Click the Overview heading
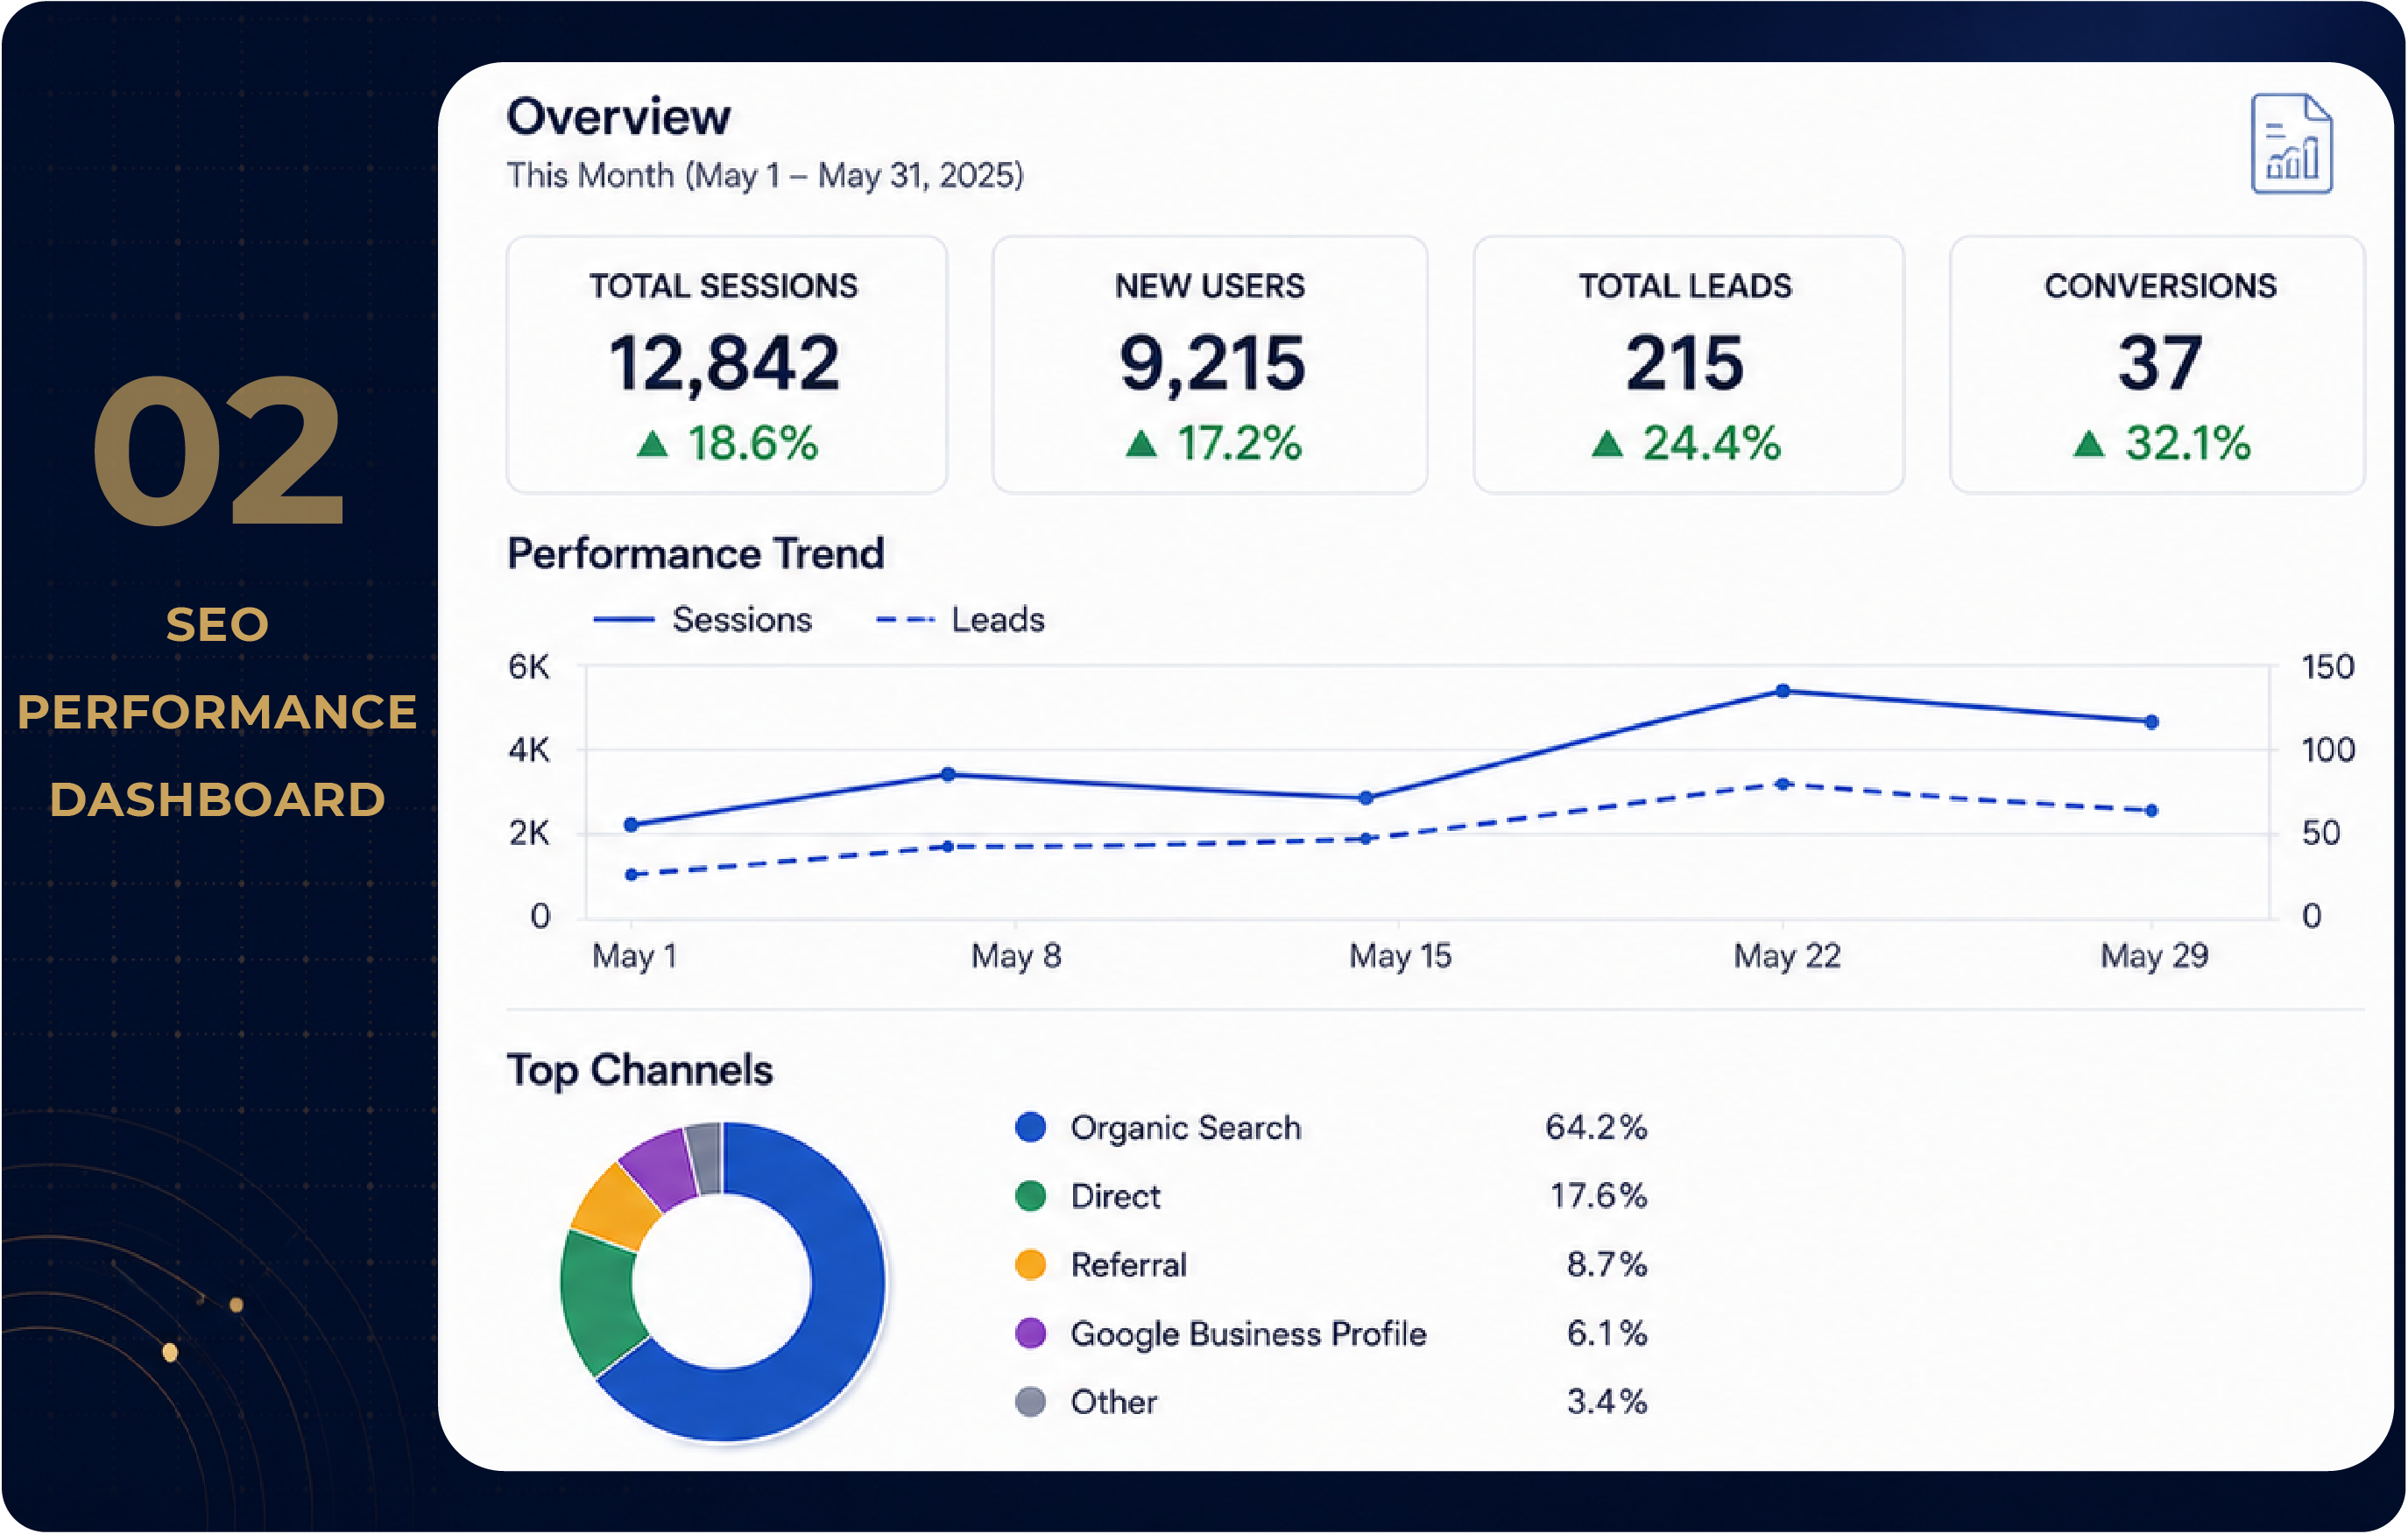The image size is (2408, 1534). 619,117
